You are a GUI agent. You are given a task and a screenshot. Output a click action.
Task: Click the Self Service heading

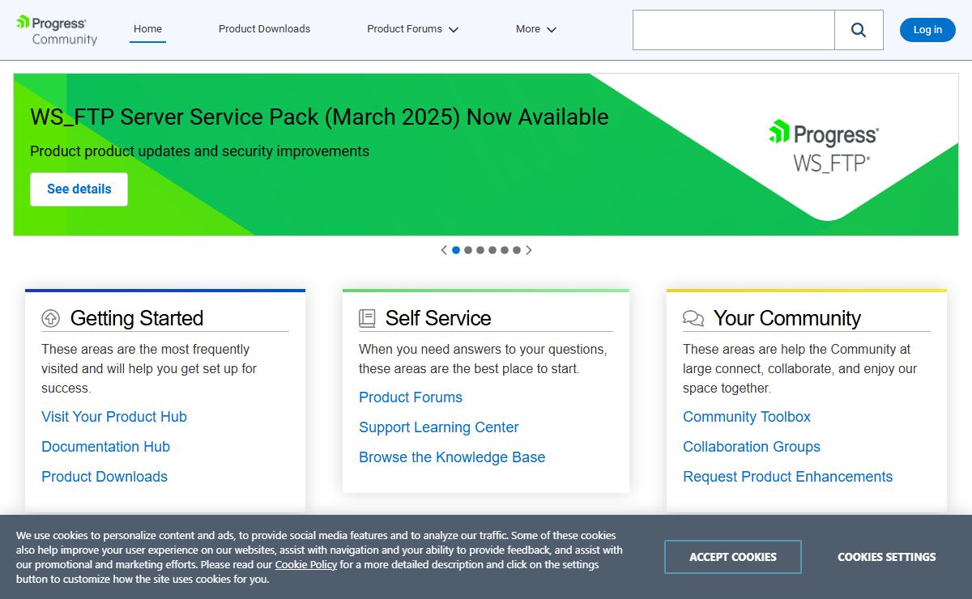coord(438,318)
